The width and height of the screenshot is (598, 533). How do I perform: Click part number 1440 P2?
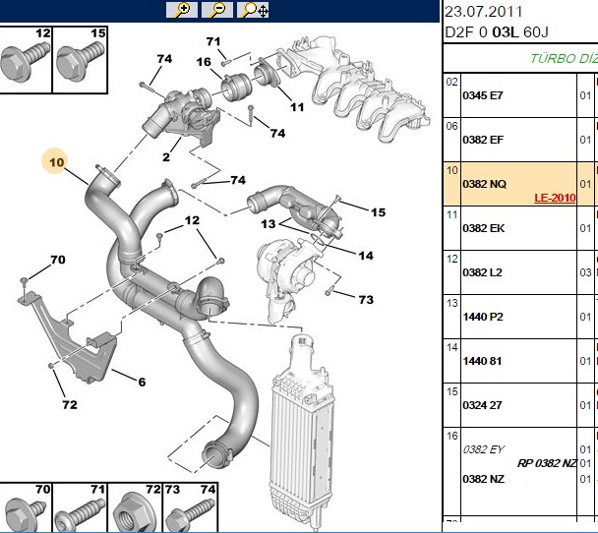click(483, 317)
